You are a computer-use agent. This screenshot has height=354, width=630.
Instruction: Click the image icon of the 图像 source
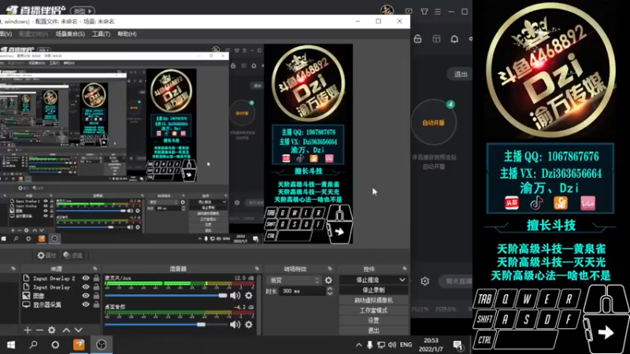pyautogui.click(x=26, y=296)
